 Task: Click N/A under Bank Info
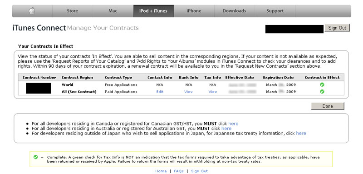pyautogui.click(x=189, y=85)
